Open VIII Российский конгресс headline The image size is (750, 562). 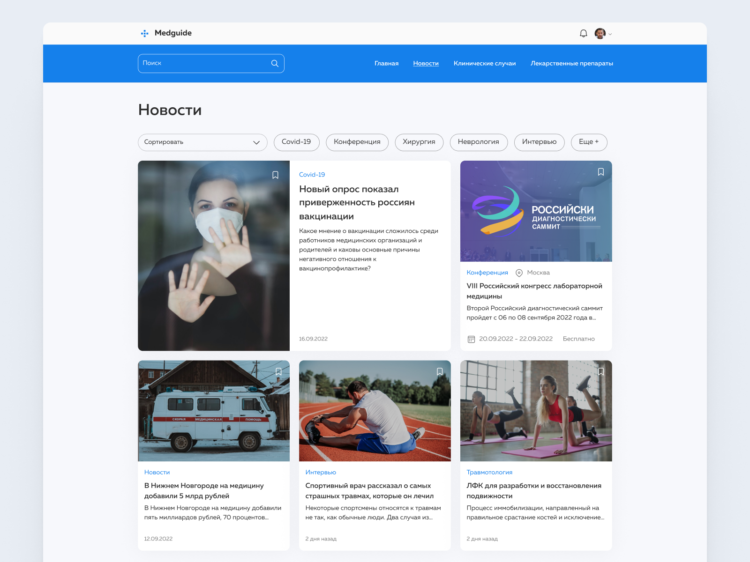pyautogui.click(x=534, y=291)
